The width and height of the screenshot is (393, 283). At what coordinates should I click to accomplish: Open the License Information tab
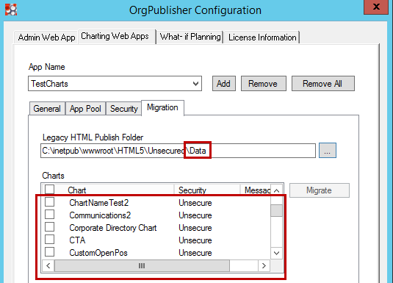[262, 37]
